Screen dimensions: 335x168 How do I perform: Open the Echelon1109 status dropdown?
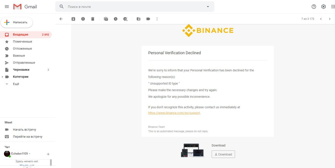(30, 154)
